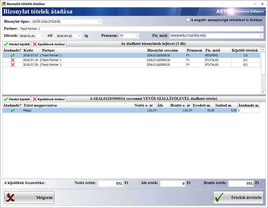Click the Tételek átvétele button
The width and height of the screenshot is (268, 208).
[x=238, y=198]
